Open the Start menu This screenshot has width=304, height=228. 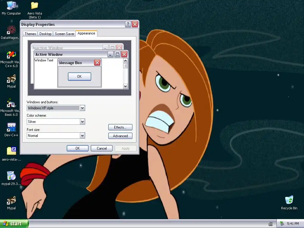(14, 224)
